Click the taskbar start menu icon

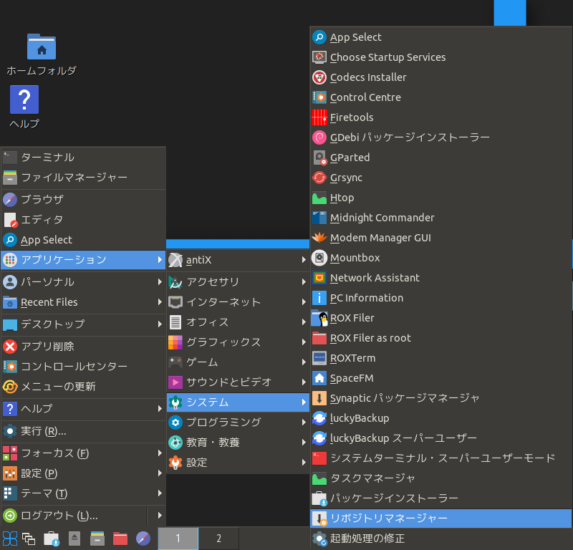9,539
